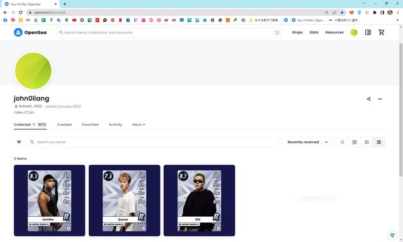Bookmark page with the star icon
The height and width of the screenshot is (242, 403).
click(x=342, y=13)
